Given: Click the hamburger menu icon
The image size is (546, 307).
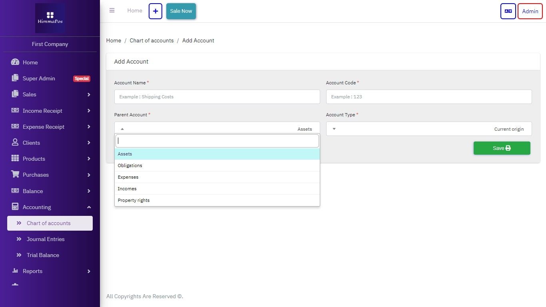Looking at the screenshot, I should 112,11.
